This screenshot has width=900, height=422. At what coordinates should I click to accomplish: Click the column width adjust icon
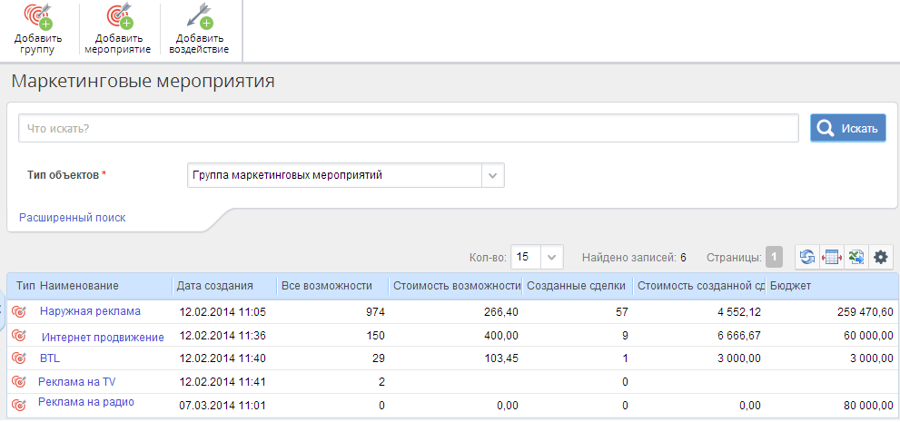click(x=832, y=258)
